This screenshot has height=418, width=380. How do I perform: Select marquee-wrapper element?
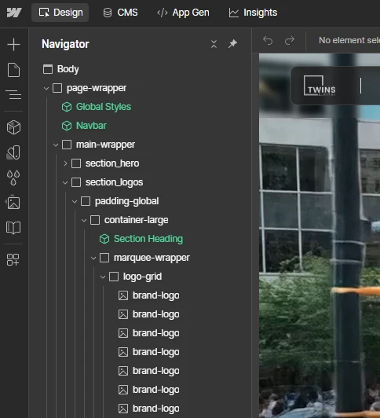point(152,258)
